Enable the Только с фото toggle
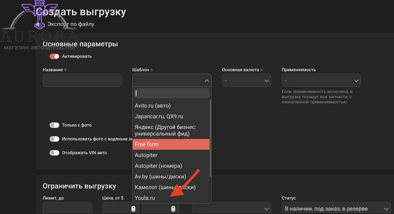394x214 pixels. coord(54,125)
